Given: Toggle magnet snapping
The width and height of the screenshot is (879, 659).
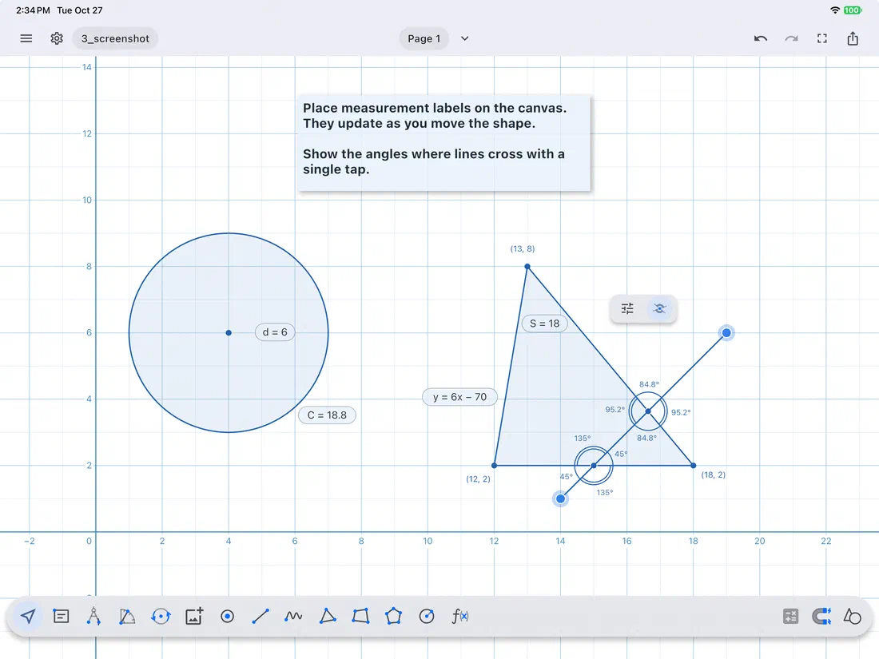Looking at the screenshot, I should point(821,617).
